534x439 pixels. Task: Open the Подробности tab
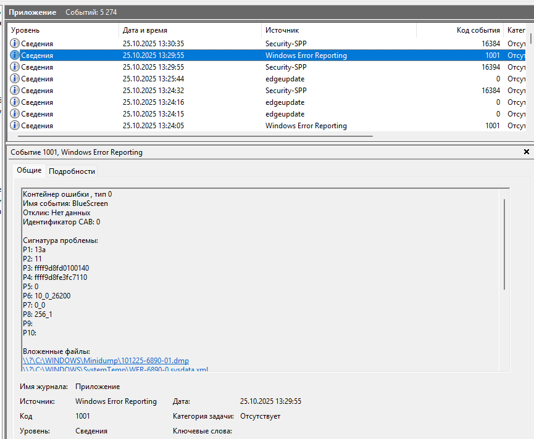coord(72,171)
